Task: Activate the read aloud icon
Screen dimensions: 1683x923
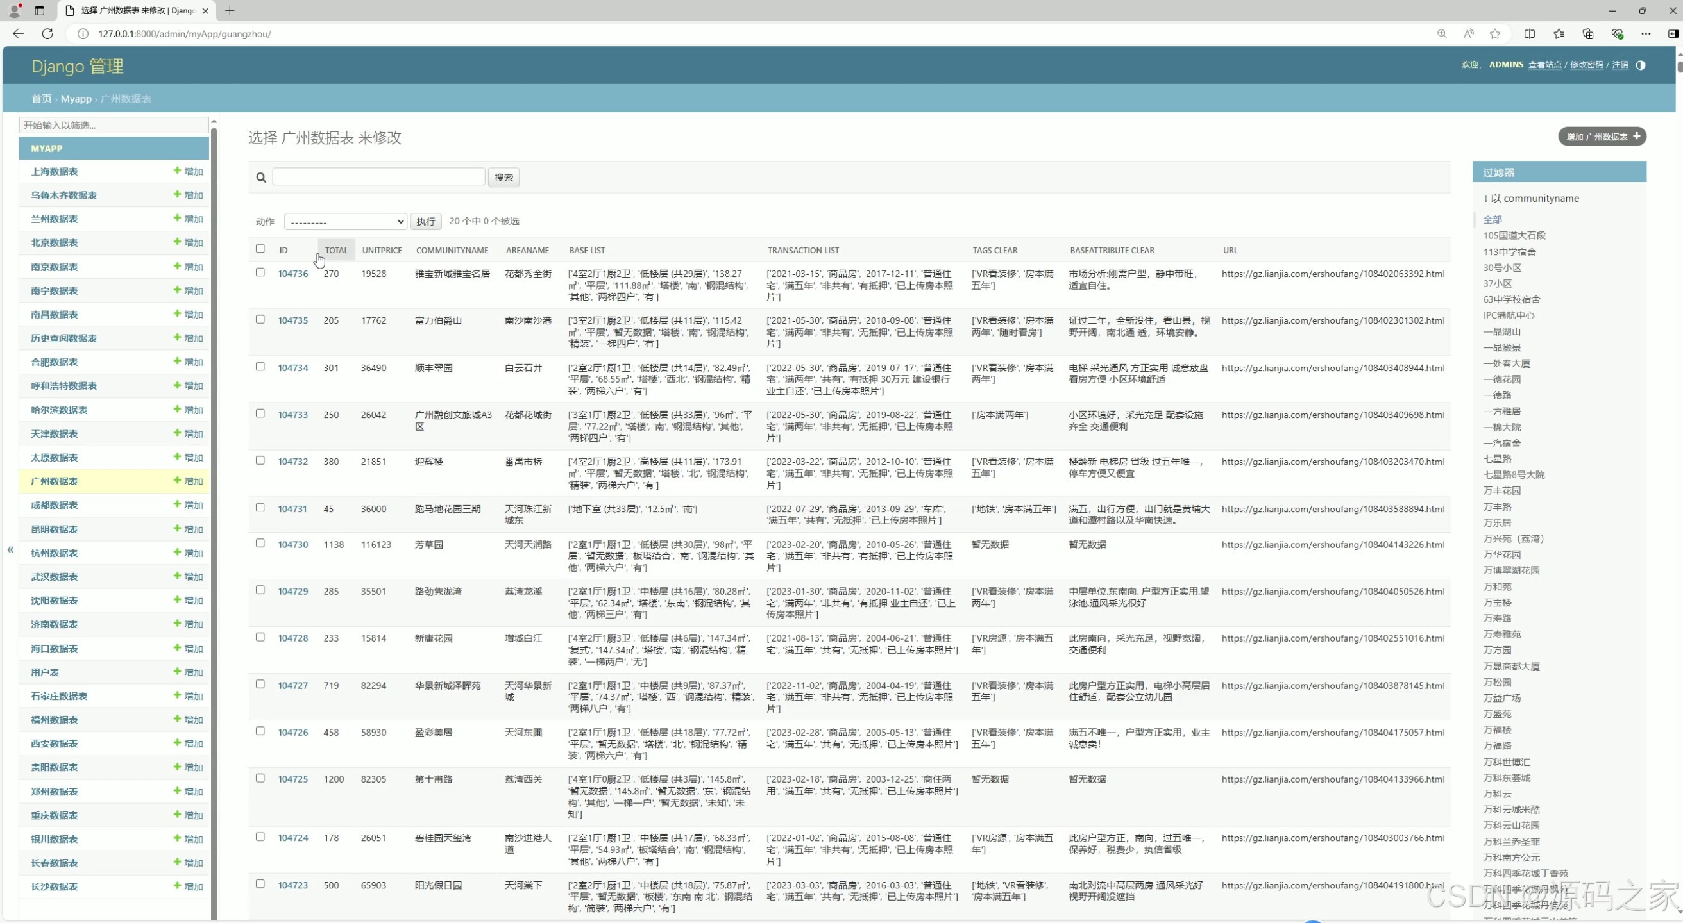Action: click(1468, 34)
